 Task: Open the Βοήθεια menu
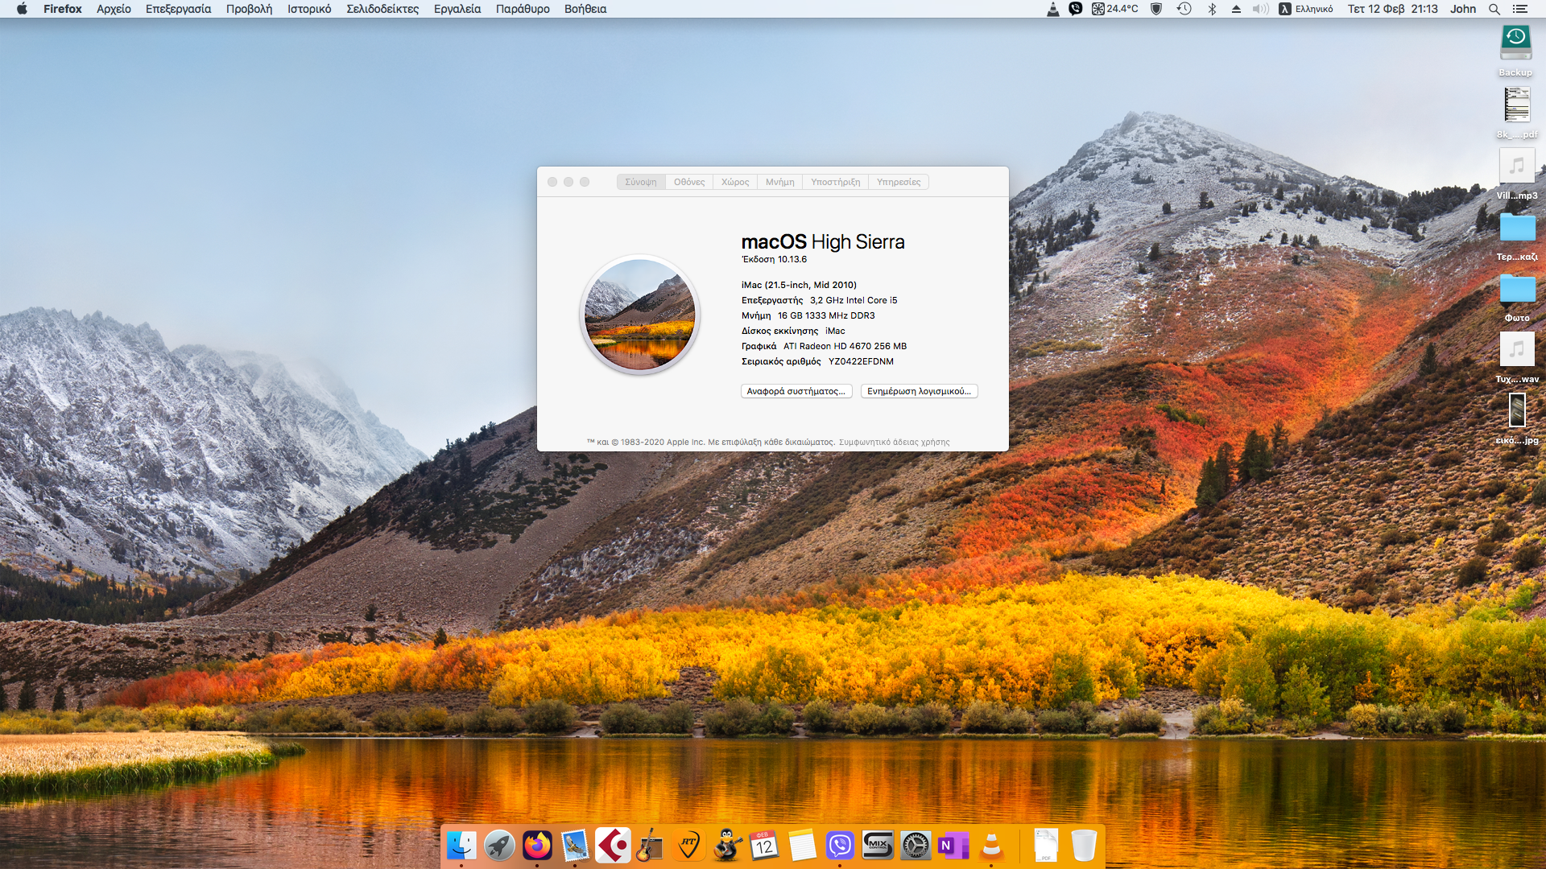pyautogui.click(x=585, y=9)
